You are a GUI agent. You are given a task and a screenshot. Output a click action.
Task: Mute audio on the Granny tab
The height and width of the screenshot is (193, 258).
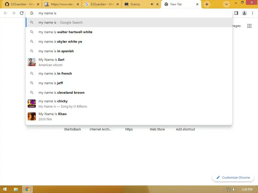point(152,4)
